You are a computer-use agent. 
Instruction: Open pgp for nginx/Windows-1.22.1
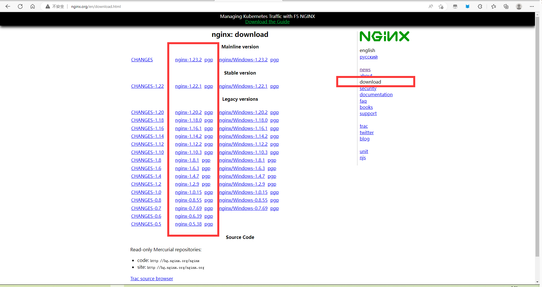[x=275, y=86]
